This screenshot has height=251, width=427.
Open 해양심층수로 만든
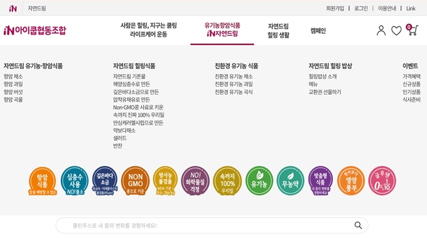pyautogui.click(x=131, y=84)
